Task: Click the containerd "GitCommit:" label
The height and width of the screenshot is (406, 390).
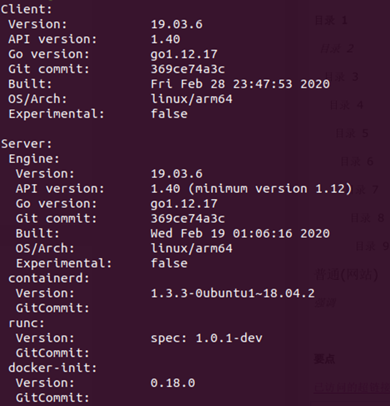Action: pyautogui.click(x=53, y=309)
